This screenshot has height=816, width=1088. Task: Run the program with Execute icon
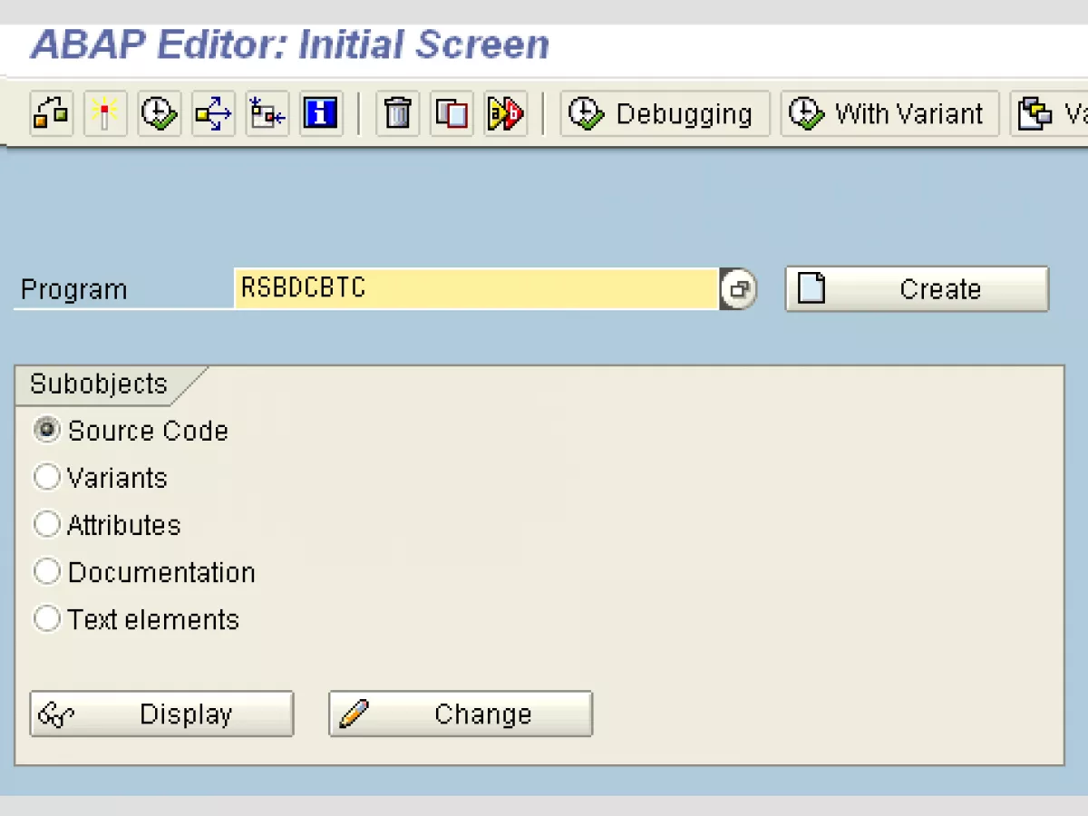160,113
